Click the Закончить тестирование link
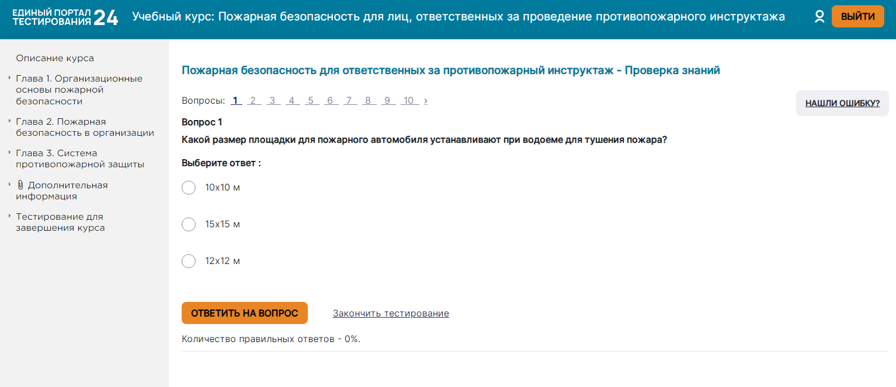This screenshot has width=896, height=387. point(391,314)
